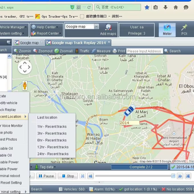Select Last location from the submenu

coord(47,117)
